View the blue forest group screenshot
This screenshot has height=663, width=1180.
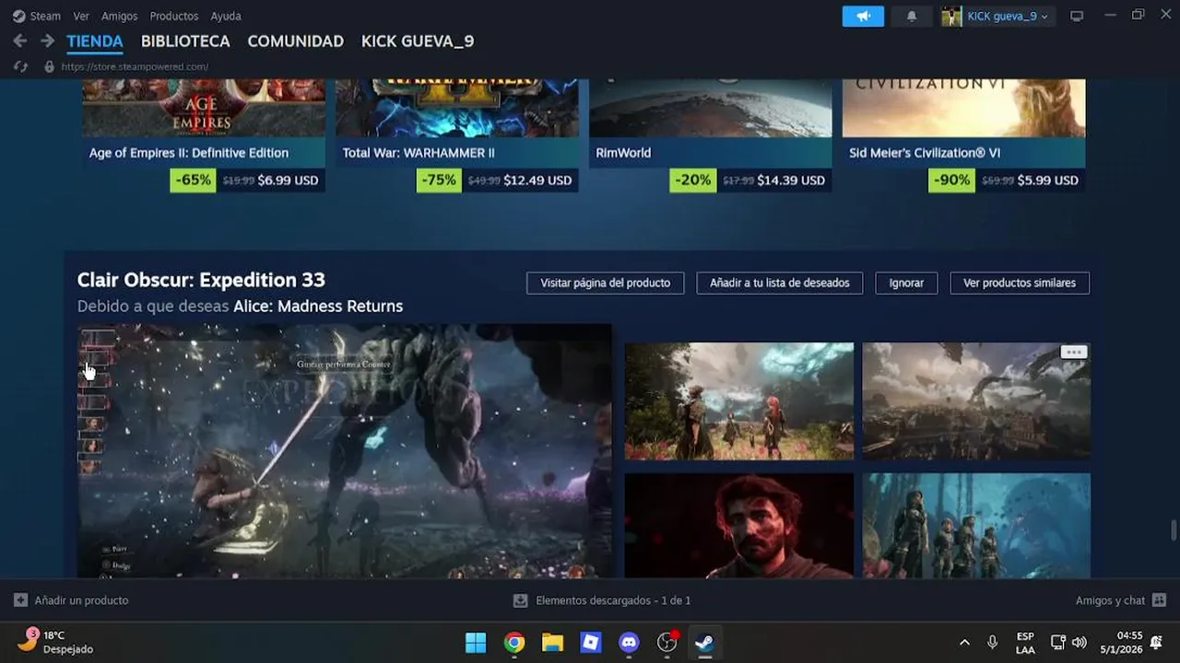[976, 526]
